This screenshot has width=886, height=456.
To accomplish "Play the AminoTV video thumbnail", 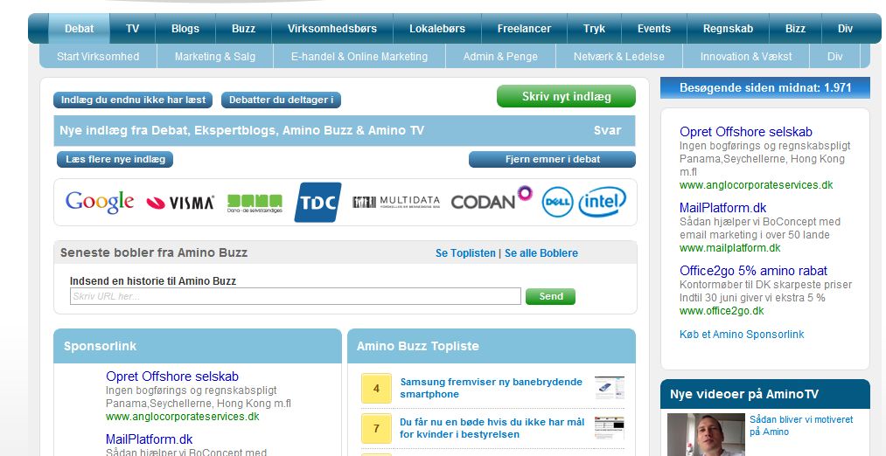I will (706, 434).
